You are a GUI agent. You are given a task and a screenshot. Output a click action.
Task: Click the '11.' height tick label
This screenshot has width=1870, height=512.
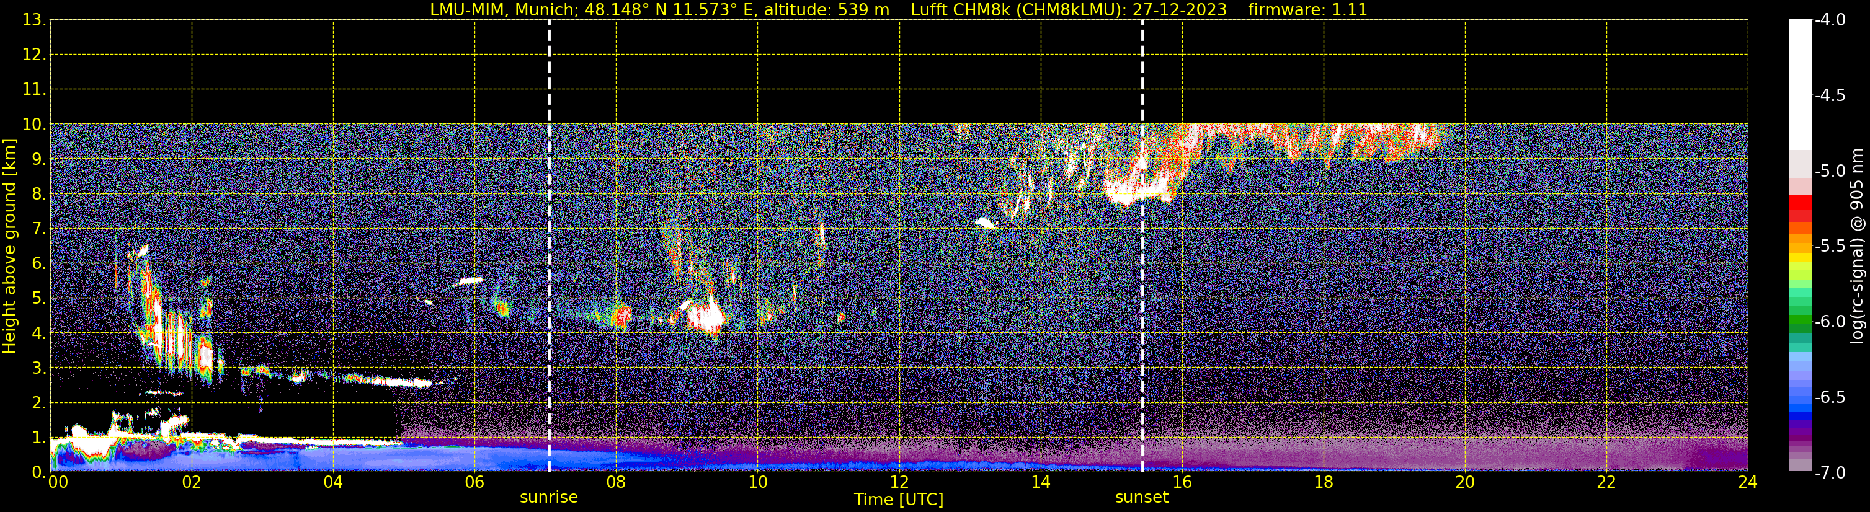(34, 90)
